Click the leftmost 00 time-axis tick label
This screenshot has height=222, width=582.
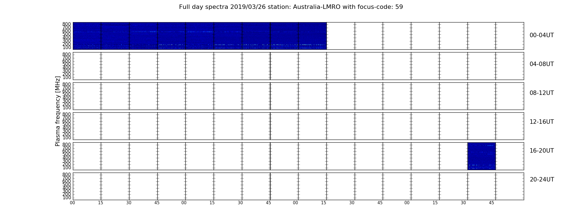(x=72, y=203)
